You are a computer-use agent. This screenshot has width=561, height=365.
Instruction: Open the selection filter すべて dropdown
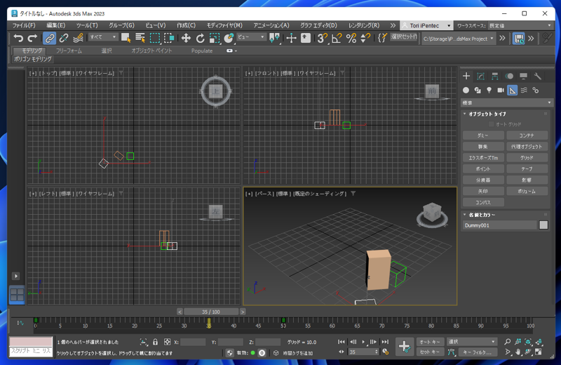103,38
